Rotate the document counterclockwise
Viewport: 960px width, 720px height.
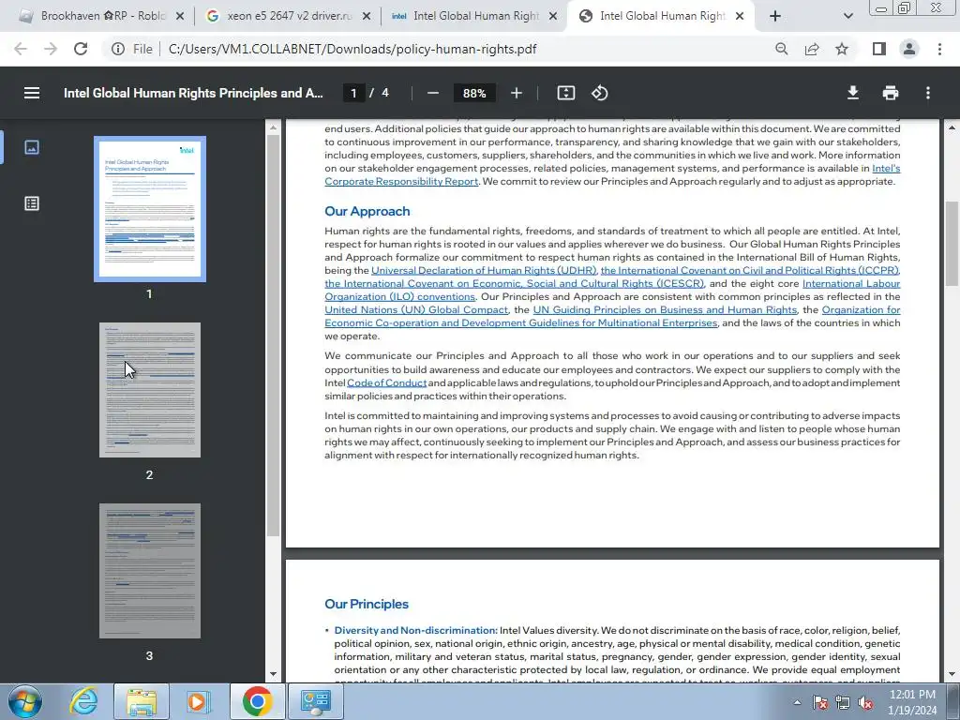(599, 93)
